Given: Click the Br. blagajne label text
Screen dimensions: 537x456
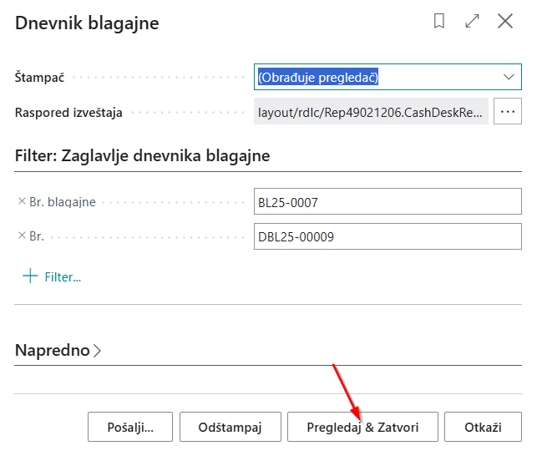Looking at the screenshot, I should [63, 202].
